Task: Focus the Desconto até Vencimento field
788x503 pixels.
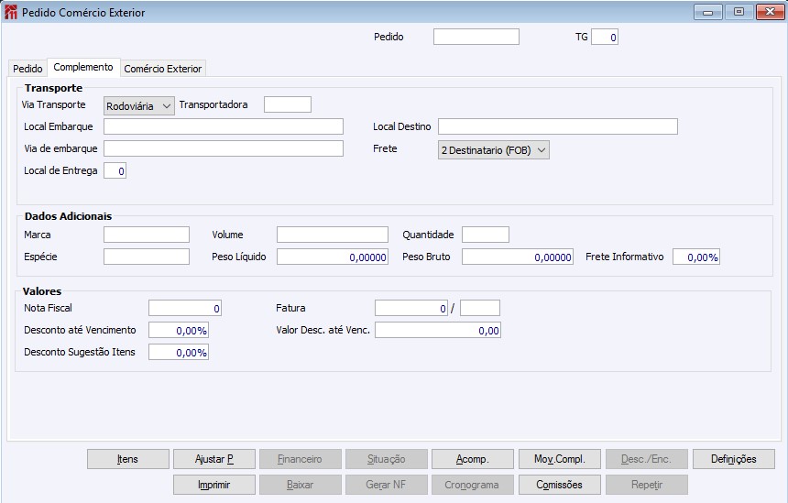Action: 179,330
